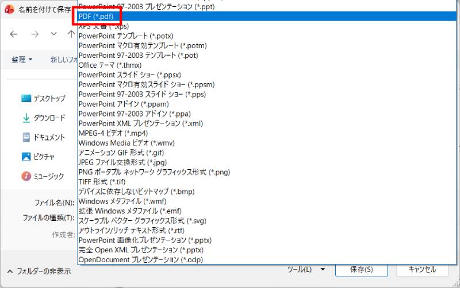
Task: Choose PowerPoint マクロ有効テンプレート (*.potm)
Action: [x=267, y=45]
